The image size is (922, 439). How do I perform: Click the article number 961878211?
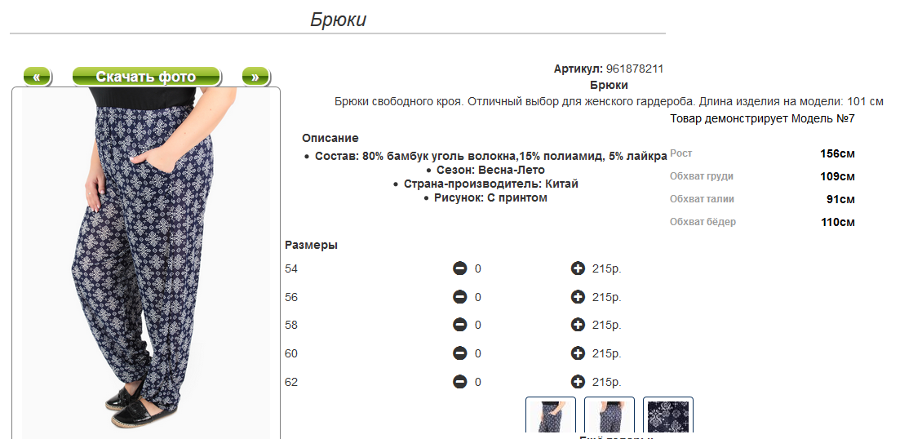click(x=635, y=69)
